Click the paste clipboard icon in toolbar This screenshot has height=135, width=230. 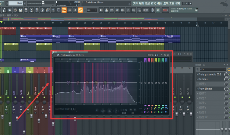click(x=139, y=10)
